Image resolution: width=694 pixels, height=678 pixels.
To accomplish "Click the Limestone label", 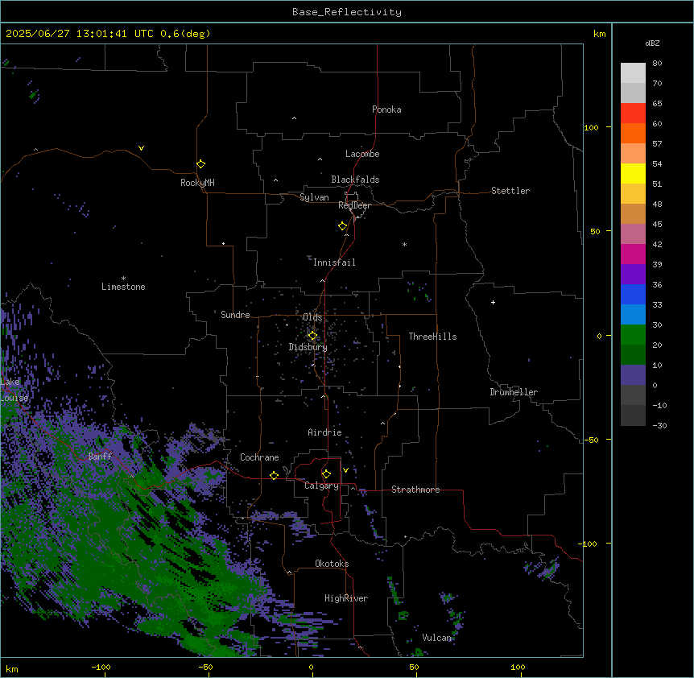I will [x=123, y=287].
